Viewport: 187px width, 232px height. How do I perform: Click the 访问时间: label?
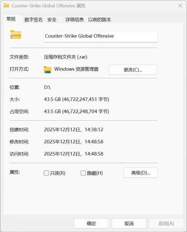[x=19, y=154]
